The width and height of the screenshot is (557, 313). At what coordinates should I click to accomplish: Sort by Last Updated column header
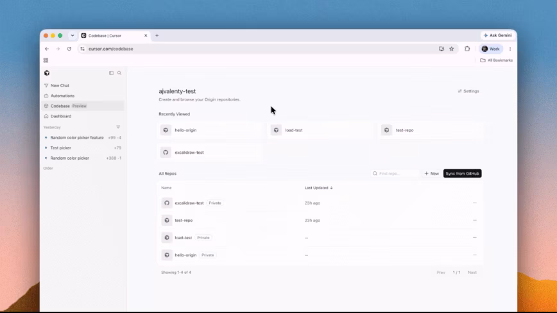click(x=319, y=188)
